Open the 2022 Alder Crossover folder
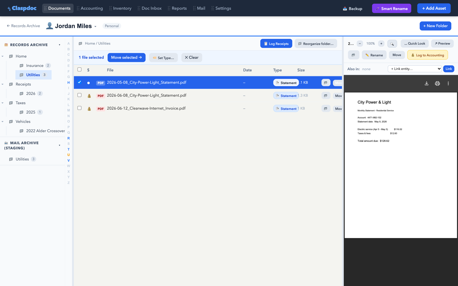 click(x=42, y=131)
